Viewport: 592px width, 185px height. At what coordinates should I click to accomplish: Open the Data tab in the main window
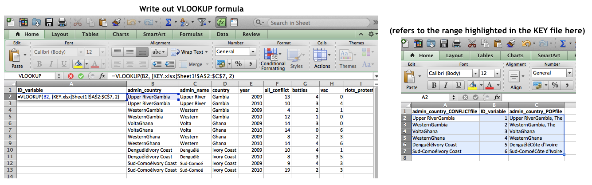(x=222, y=34)
